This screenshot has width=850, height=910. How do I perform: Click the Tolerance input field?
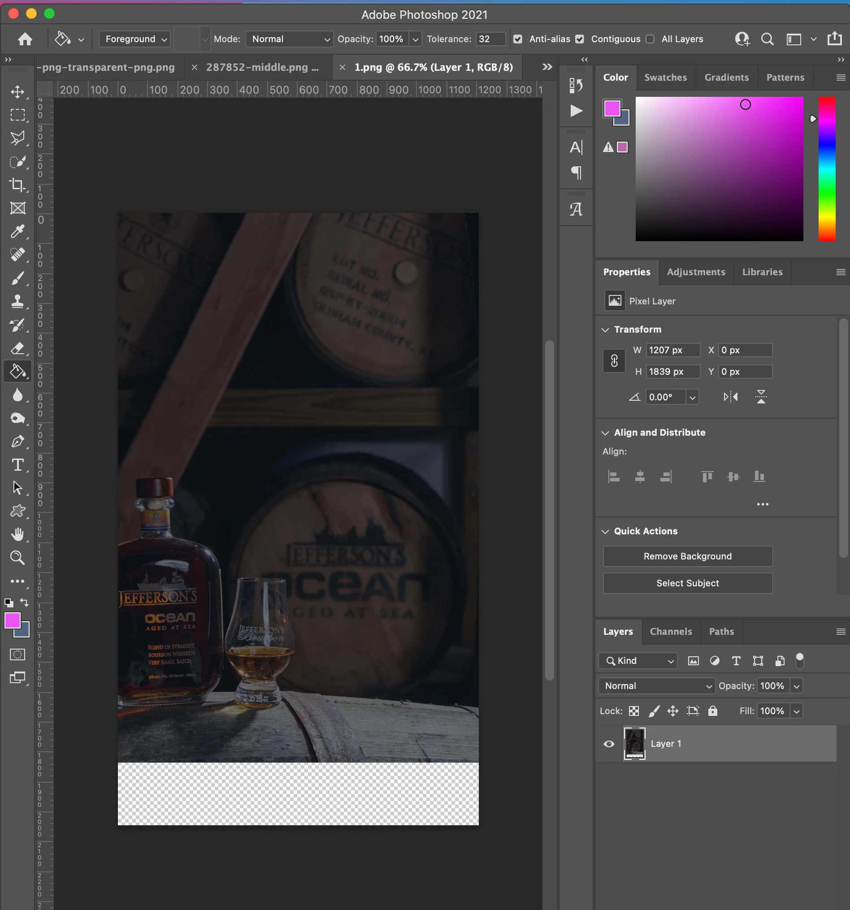(x=490, y=39)
